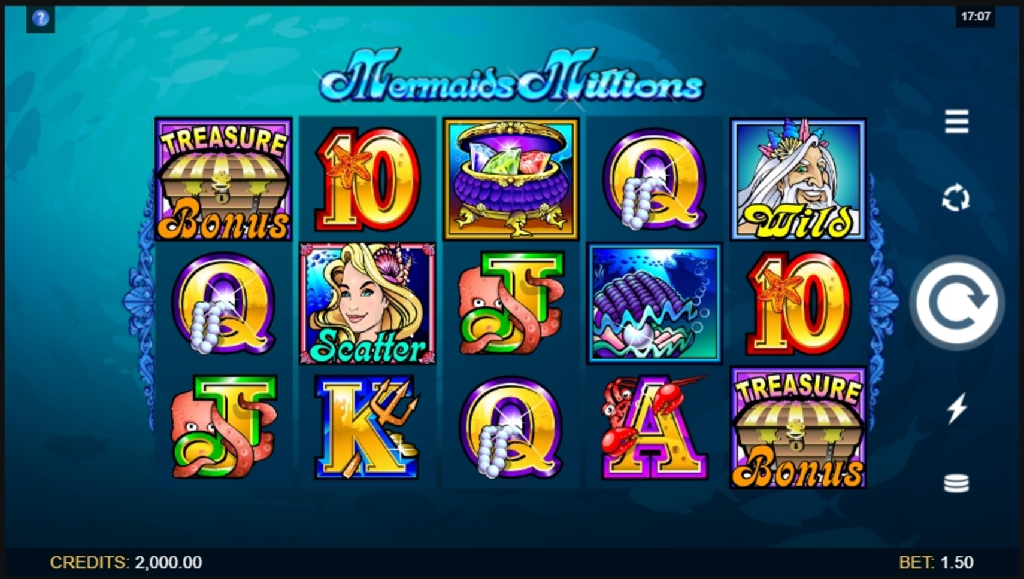Click the 17:07 clock display
This screenshot has width=1024, height=579.
(975, 17)
